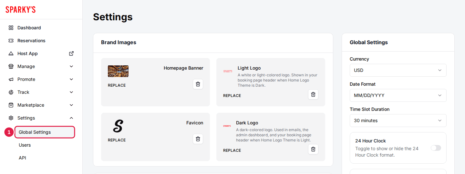
Task: Click the Promote megaphone icon
Action: [x=11, y=79]
